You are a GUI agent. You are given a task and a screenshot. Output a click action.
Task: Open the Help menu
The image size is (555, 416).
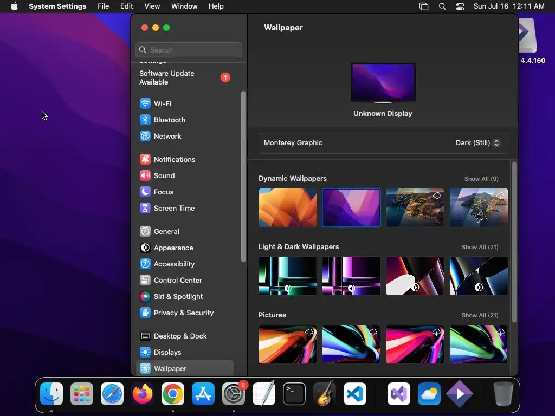coord(216,6)
